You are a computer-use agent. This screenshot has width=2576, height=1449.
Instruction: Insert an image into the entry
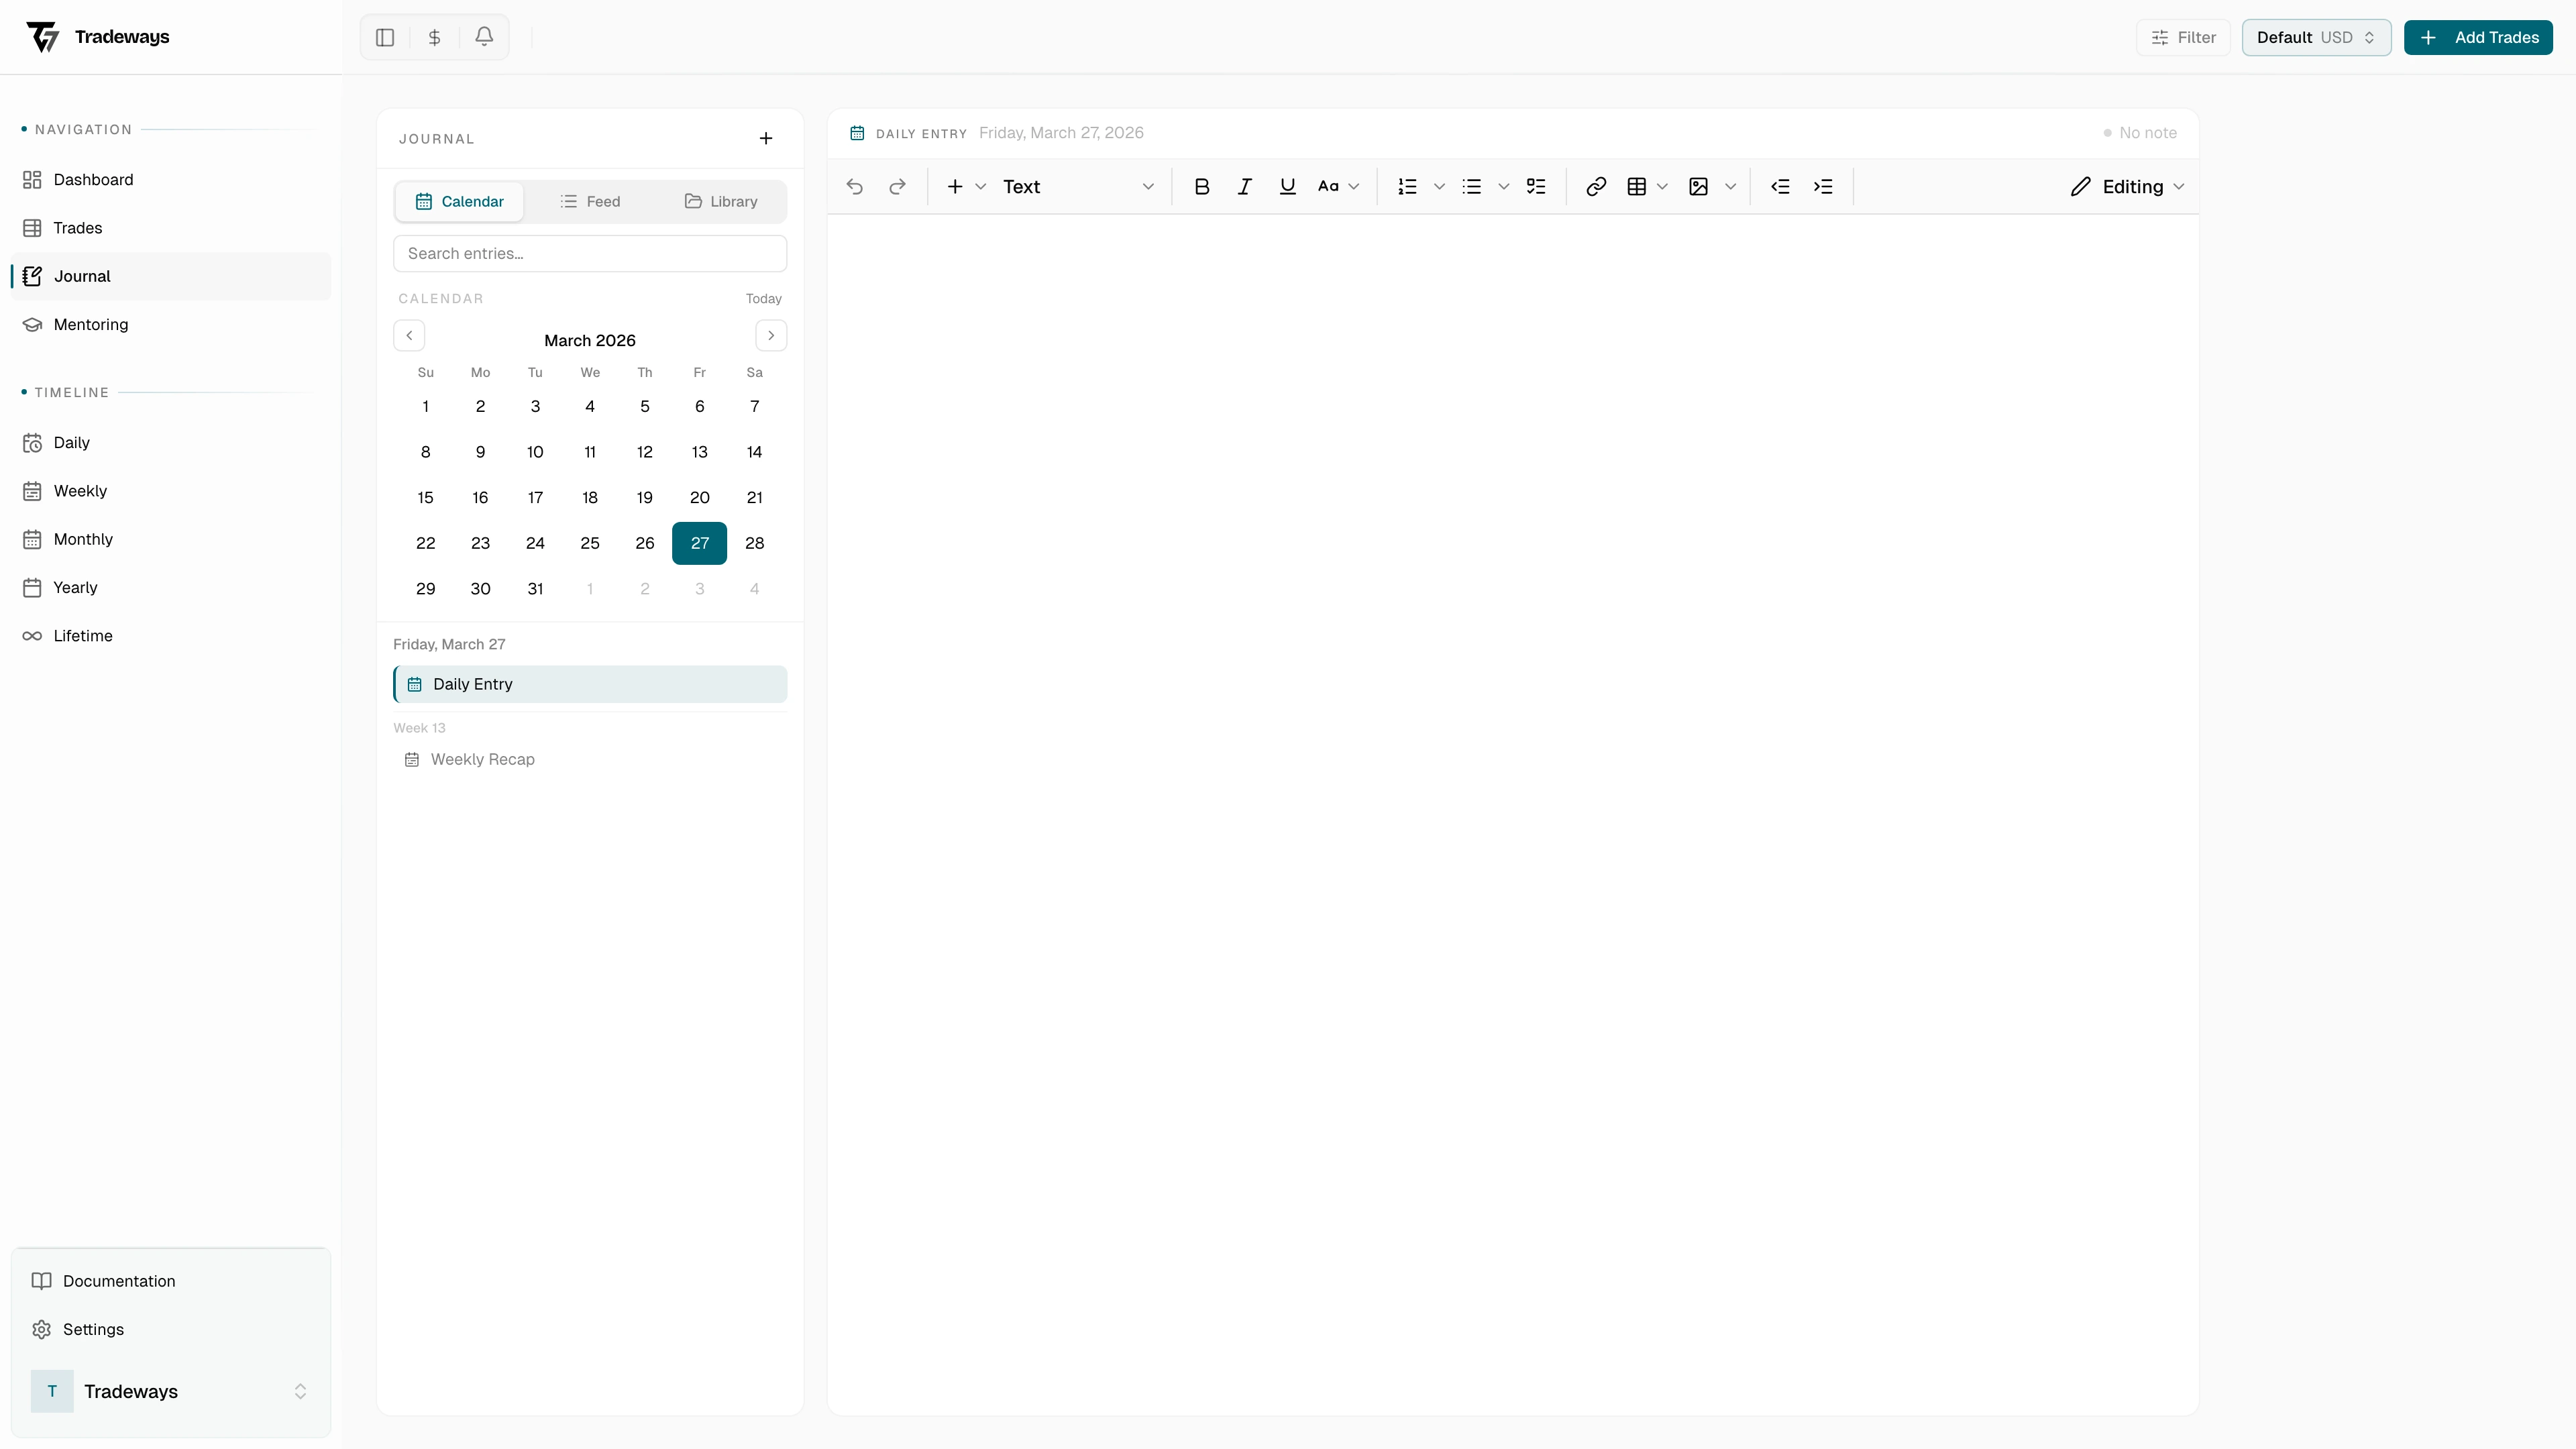click(1698, 186)
